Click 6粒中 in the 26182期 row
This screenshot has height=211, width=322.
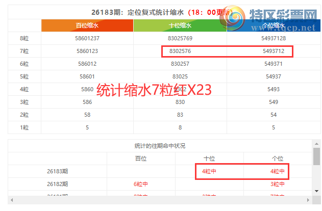[141, 184]
